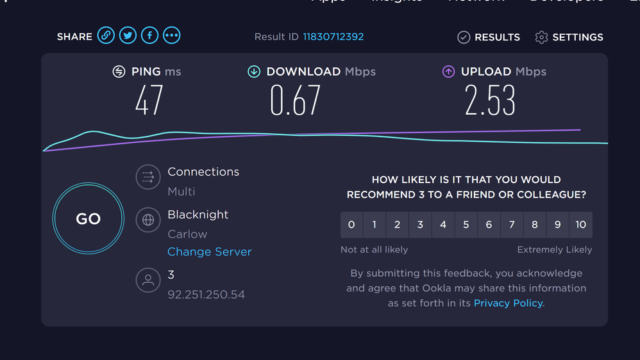The height and width of the screenshot is (360, 640).
Task: Click the Results checkmark icon
Action: (x=464, y=37)
